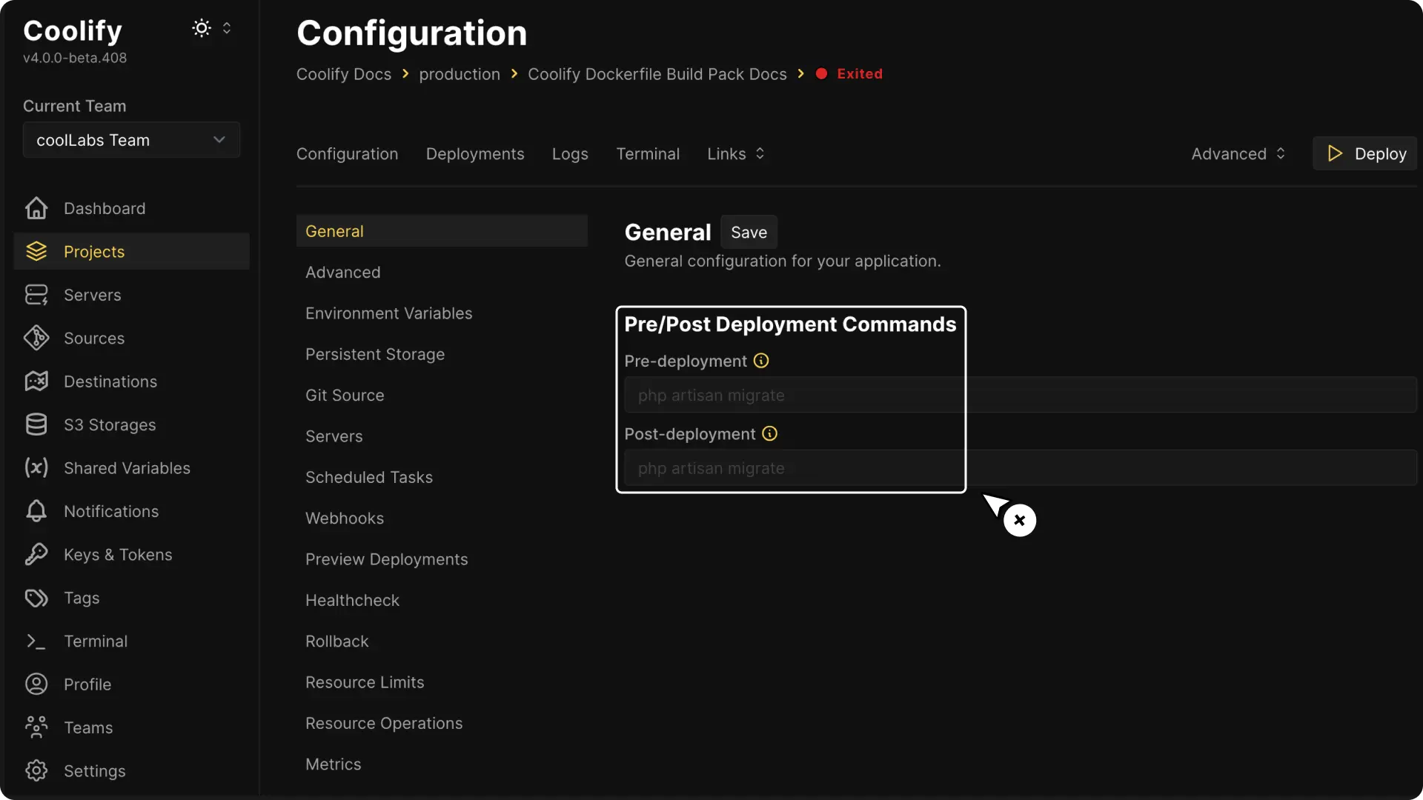Open Dashboard via the home icon

[35, 208]
